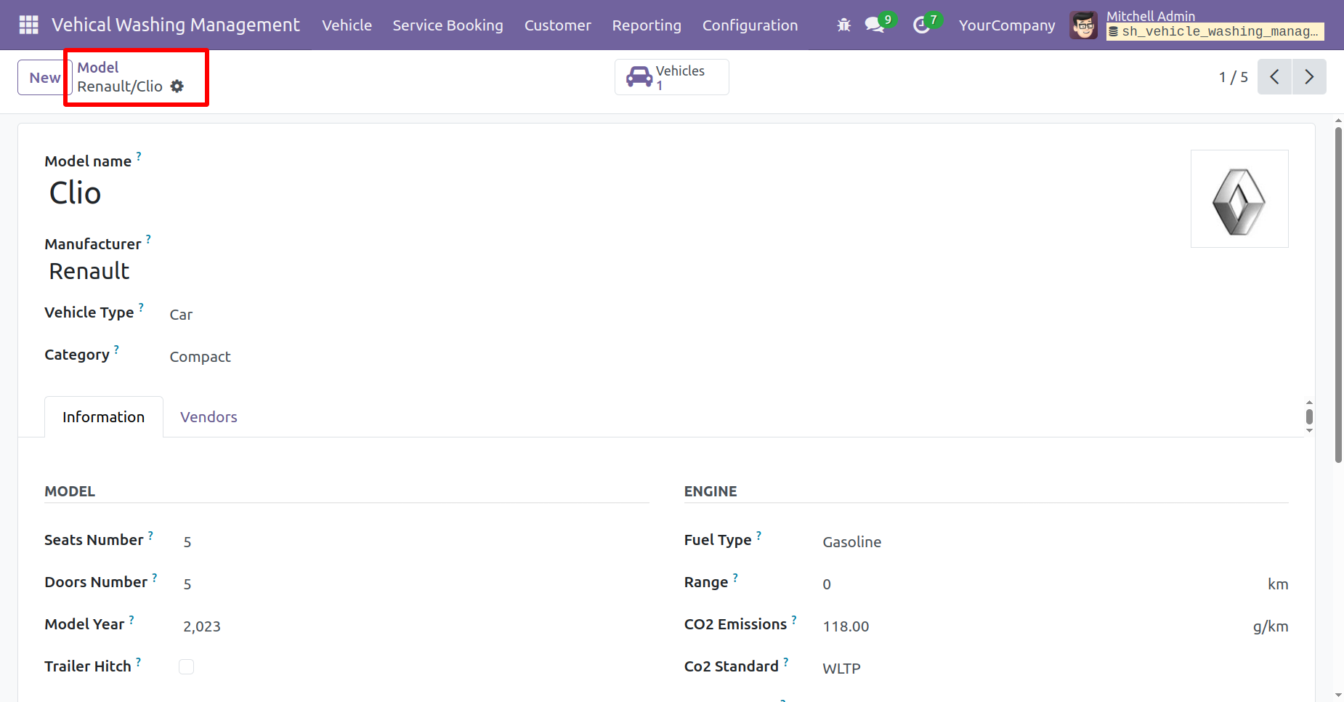Click the Model breadcrumb link
The image size is (1344, 702).
[97, 68]
